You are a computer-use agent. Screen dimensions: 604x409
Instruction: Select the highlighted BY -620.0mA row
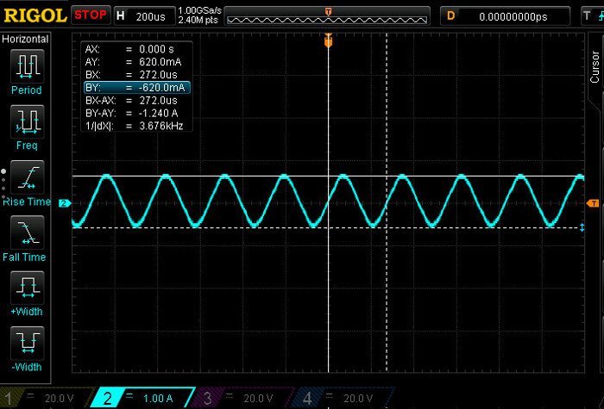pyautogui.click(x=136, y=88)
